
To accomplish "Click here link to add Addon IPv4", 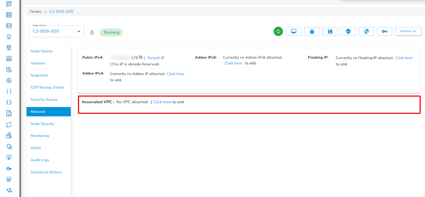I will [x=176, y=74].
